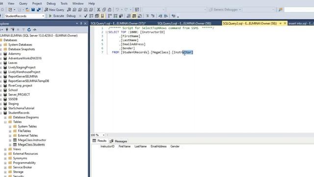The height and width of the screenshot is (177, 314).
Task: Open the Tools menu
Action: click(x=64, y=3)
